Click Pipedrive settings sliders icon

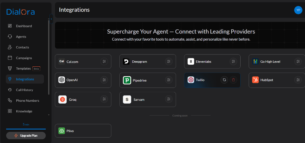[x=169, y=80]
